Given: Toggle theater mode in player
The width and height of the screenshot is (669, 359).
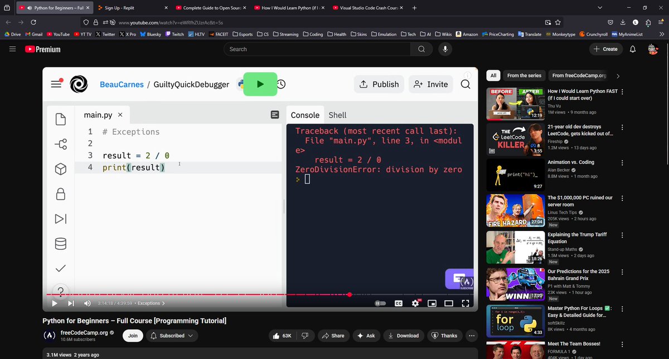Looking at the screenshot, I should [449, 303].
